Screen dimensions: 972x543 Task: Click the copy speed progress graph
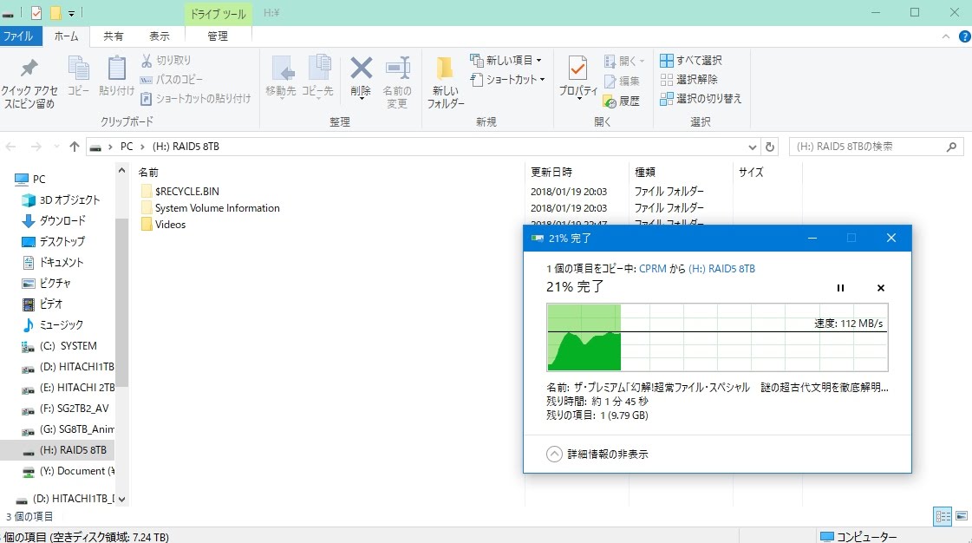click(x=716, y=337)
